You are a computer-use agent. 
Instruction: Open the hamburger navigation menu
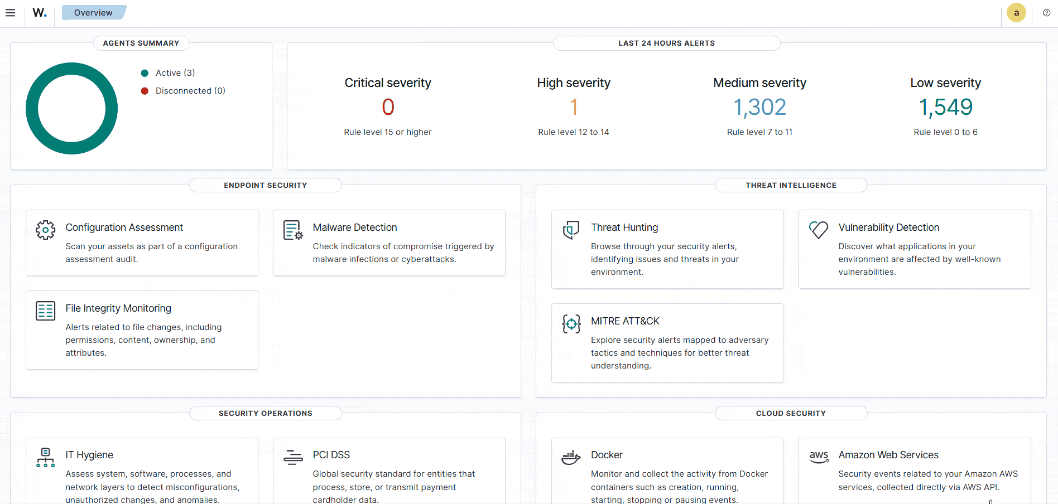[11, 12]
